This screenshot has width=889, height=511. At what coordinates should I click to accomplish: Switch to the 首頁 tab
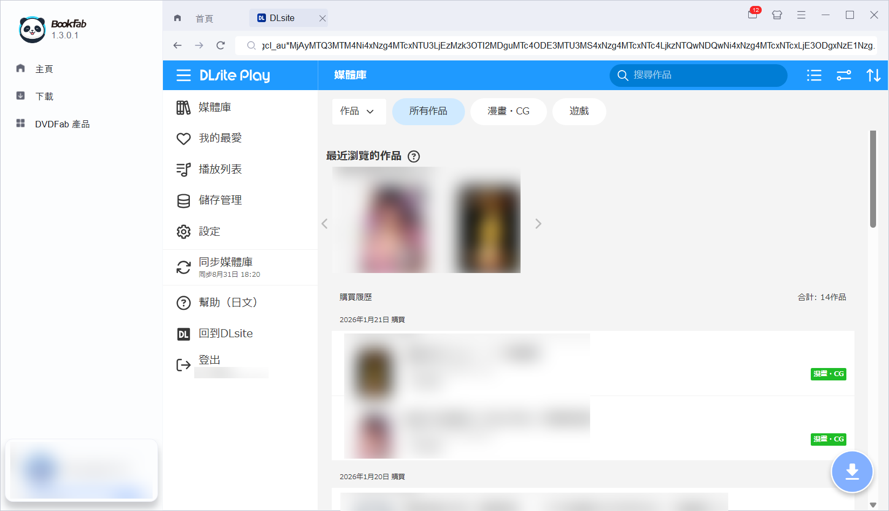[x=204, y=18]
